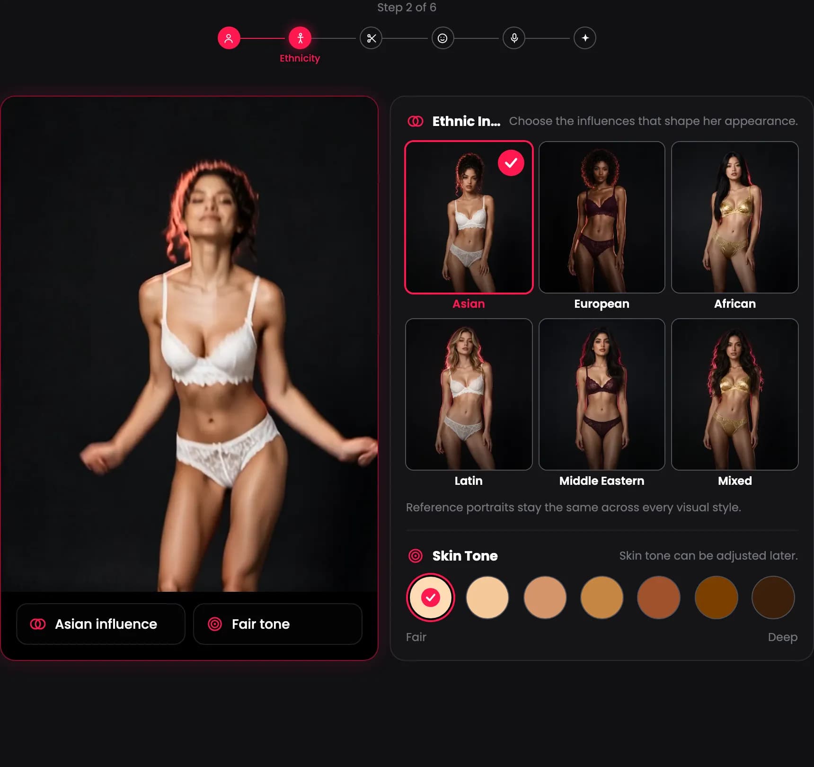The image size is (814, 767).
Task: Click the 'Step 2 of 6' text
Action: pyautogui.click(x=407, y=8)
